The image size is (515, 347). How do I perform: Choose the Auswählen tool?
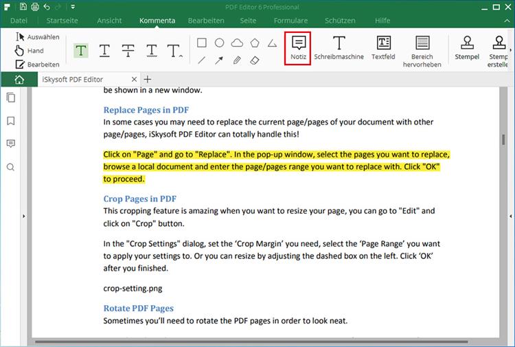(38, 37)
